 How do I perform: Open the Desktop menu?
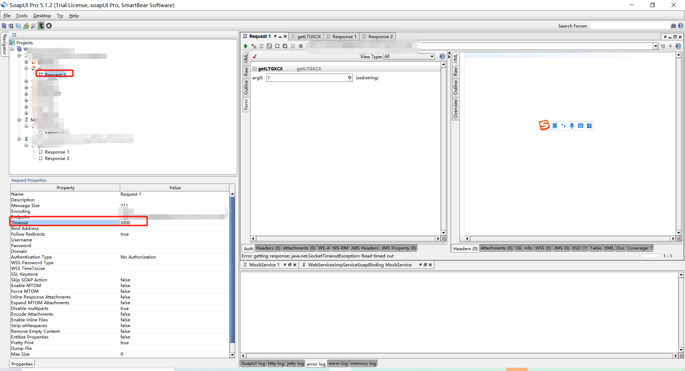tap(42, 15)
